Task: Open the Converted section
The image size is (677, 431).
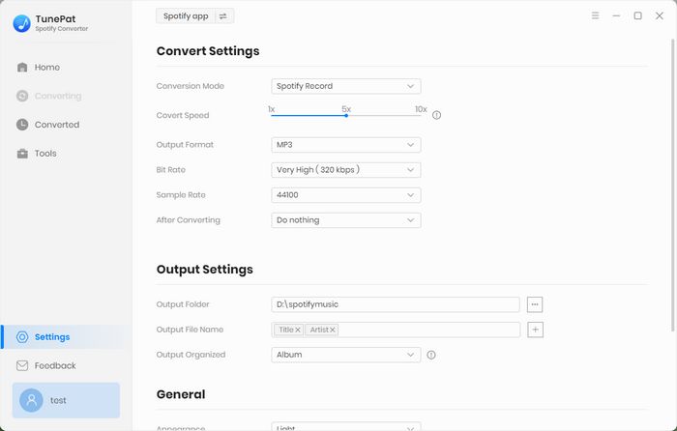Action: (57, 125)
